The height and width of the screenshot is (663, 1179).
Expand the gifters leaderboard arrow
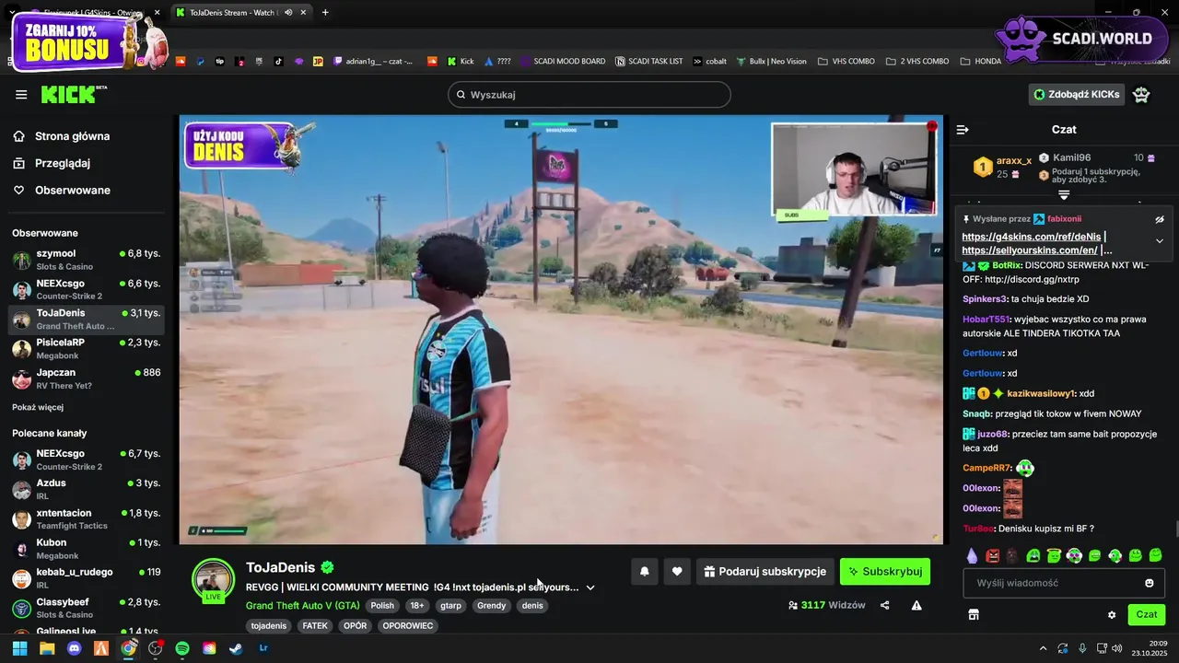[x=1064, y=195]
